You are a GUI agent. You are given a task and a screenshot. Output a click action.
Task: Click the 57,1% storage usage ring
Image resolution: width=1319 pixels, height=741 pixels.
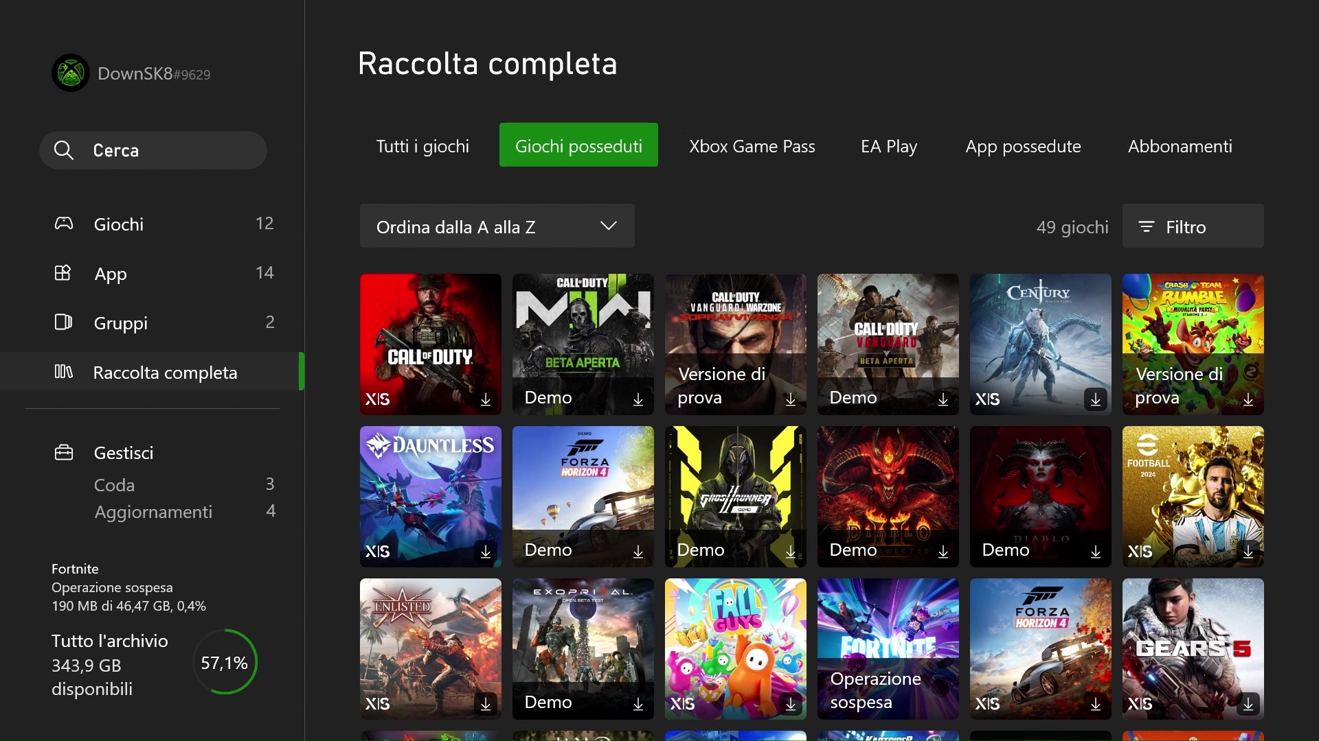pyautogui.click(x=225, y=662)
